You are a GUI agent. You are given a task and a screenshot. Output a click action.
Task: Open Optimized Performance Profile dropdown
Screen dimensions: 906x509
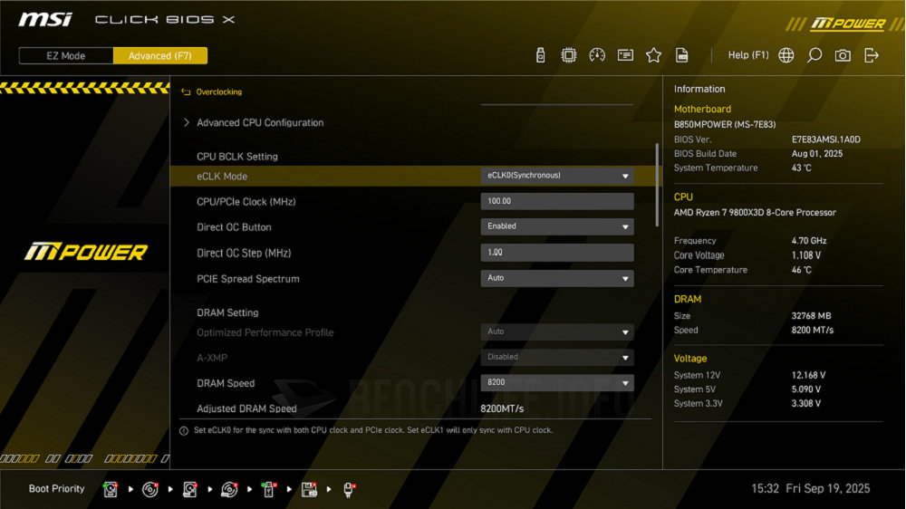tap(557, 331)
